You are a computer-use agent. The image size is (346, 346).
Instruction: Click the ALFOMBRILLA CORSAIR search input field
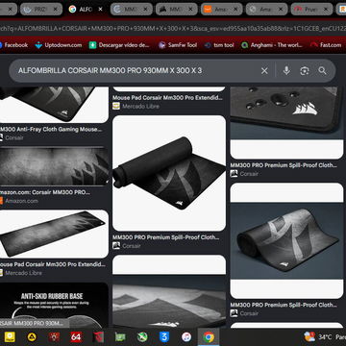135,71
